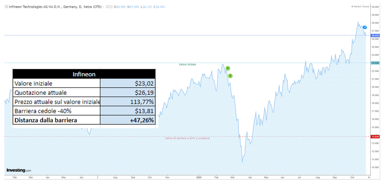The image size is (384, 184).
Task: Click the 'Distanza dalla barriera' row label
Action: [x=46, y=120]
